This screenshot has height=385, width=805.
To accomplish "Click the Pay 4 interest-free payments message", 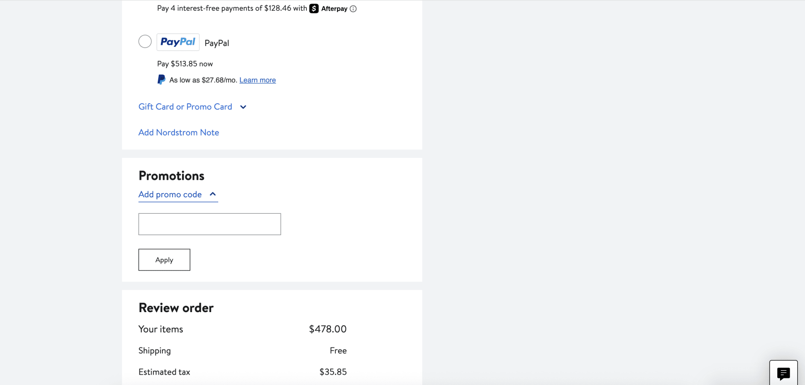I will (x=231, y=8).
